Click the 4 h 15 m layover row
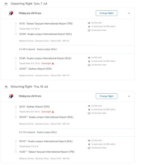Viewport: 141px width, 165px height. (77, 132)
